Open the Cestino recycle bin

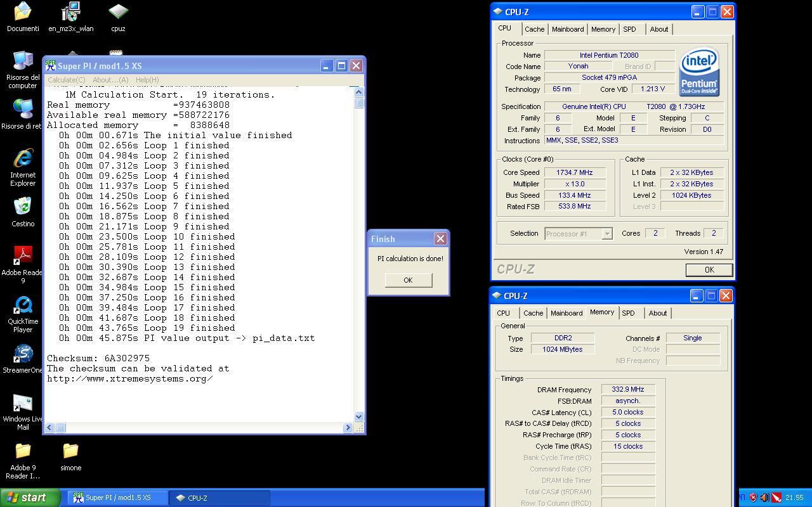[23, 212]
